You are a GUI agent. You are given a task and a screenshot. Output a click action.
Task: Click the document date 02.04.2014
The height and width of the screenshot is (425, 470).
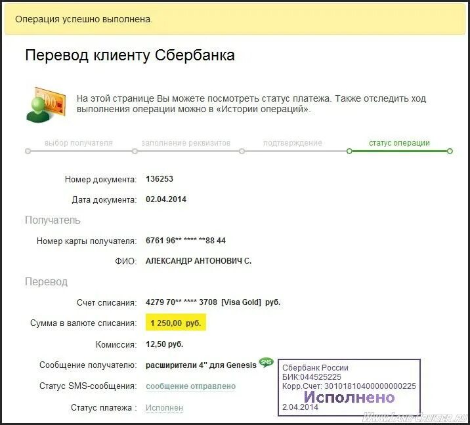pos(166,199)
